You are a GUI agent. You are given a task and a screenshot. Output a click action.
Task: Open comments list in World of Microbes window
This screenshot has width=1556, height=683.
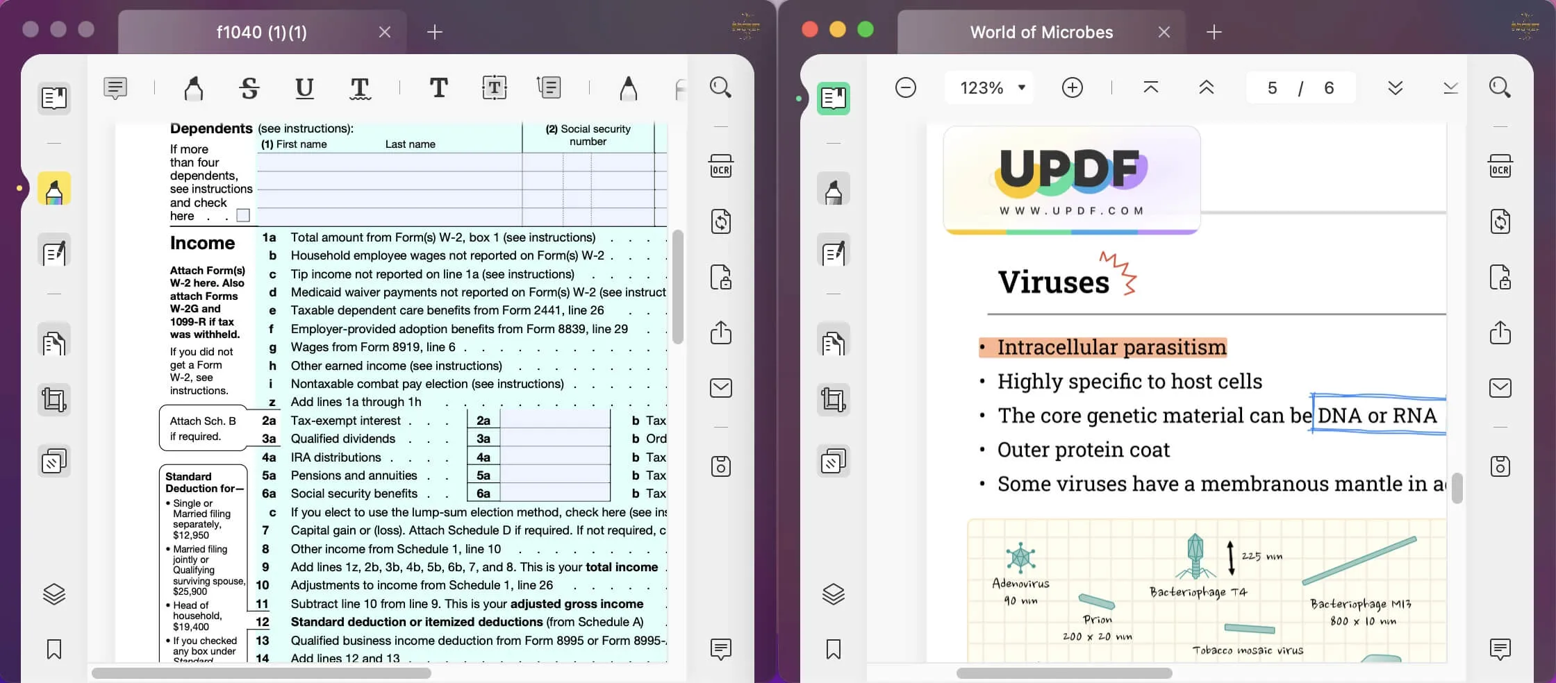coord(1500,649)
